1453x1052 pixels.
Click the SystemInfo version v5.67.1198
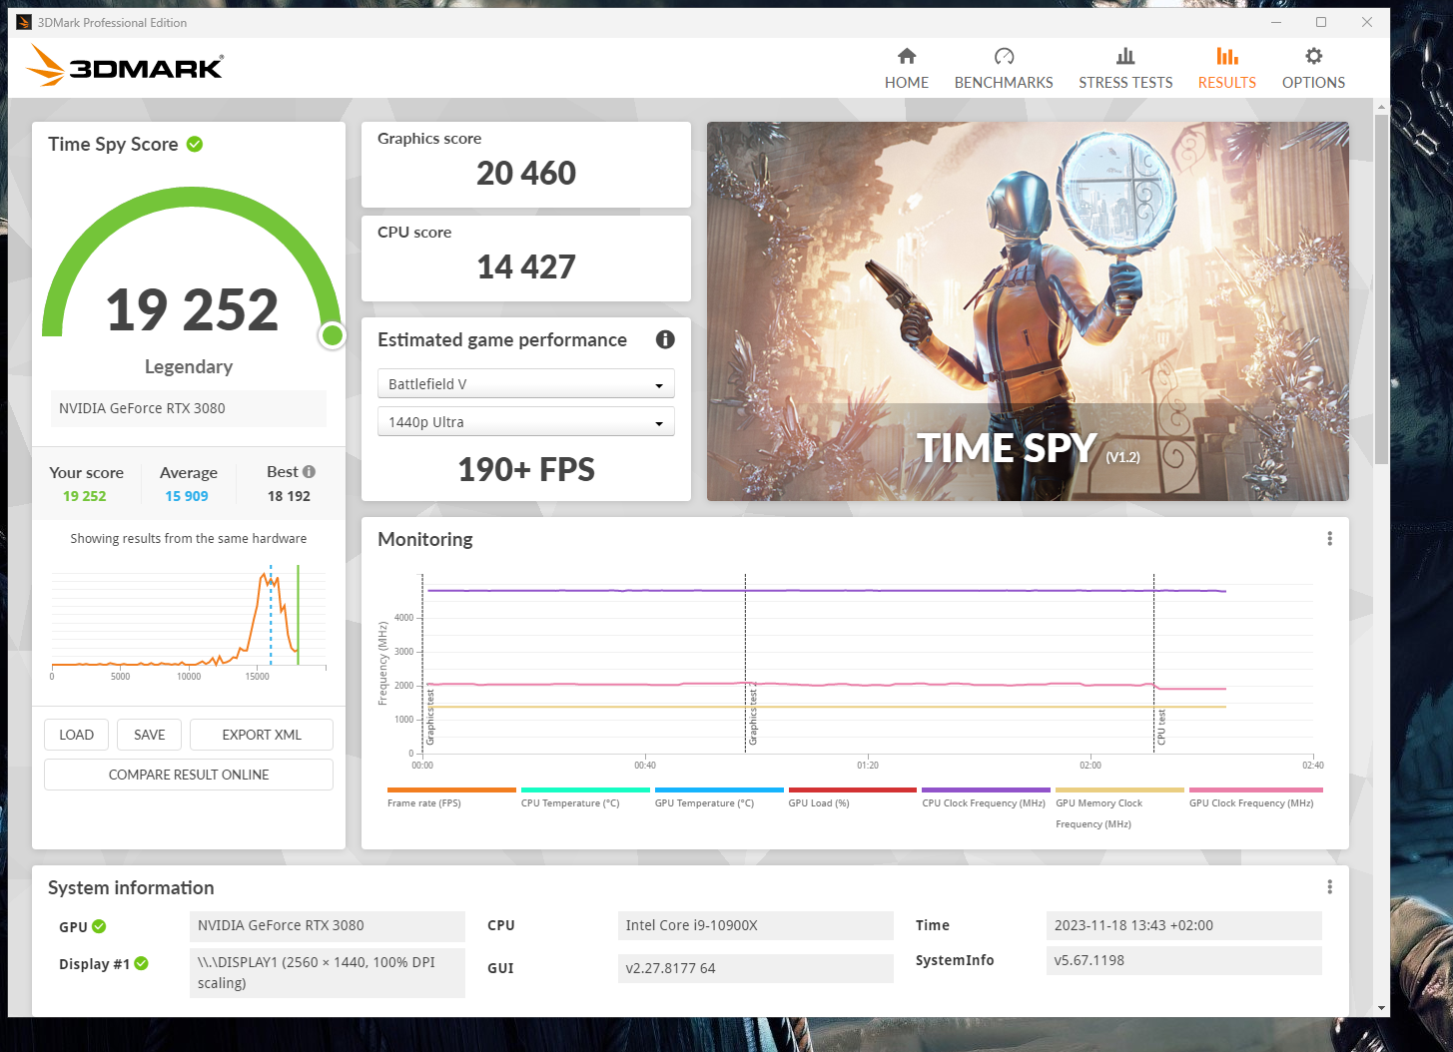1184,960
